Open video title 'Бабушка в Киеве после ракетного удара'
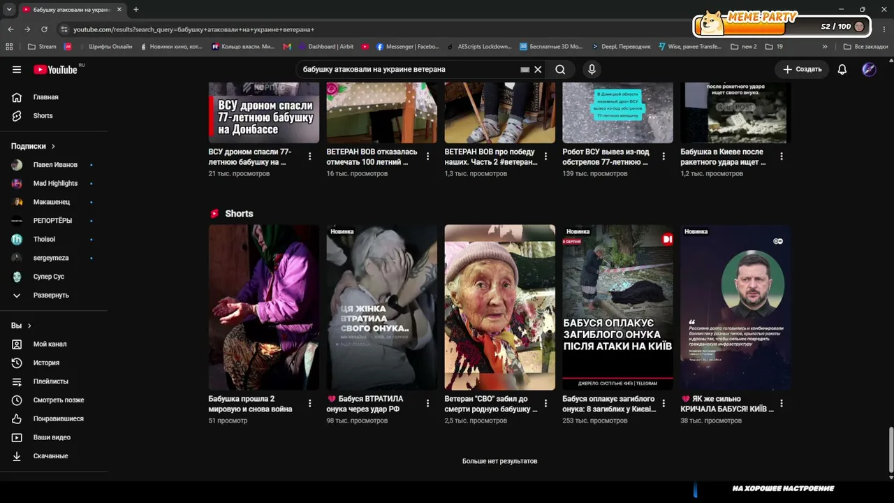This screenshot has height=503, width=894. [723, 157]
